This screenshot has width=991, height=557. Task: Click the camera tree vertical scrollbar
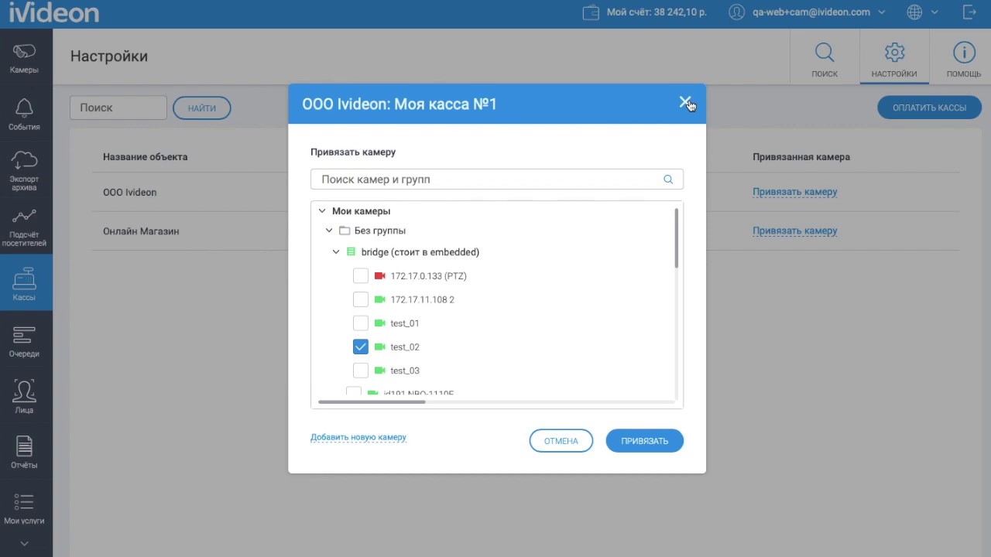[x=677, y=238]
